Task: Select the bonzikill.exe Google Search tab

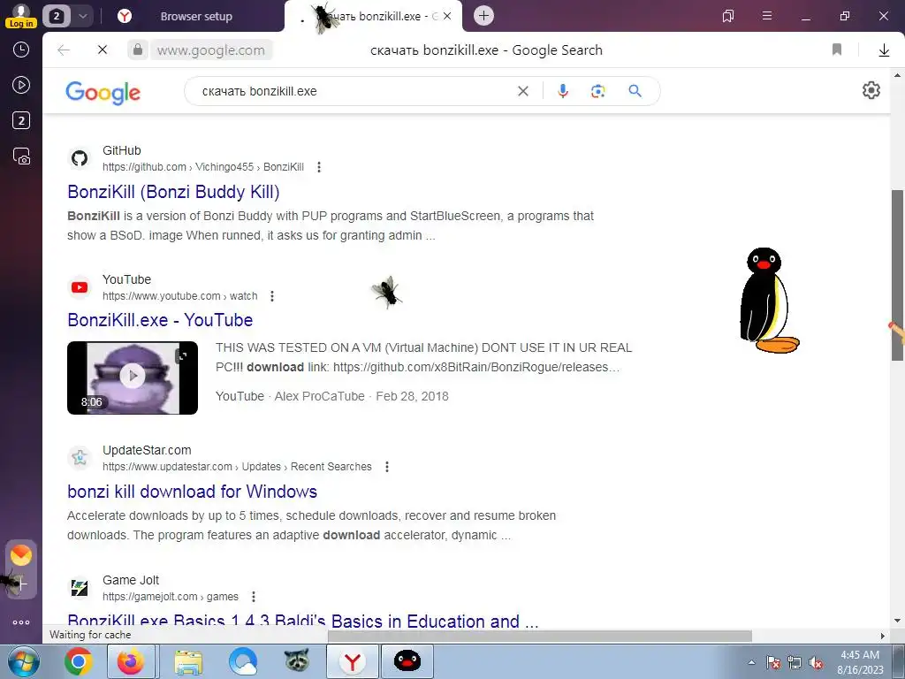Action: 374,17
